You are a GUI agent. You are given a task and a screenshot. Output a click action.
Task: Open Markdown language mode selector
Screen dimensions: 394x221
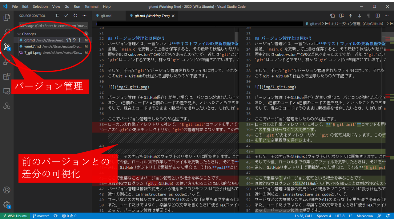pyautogui.click(x=365, y=216)
